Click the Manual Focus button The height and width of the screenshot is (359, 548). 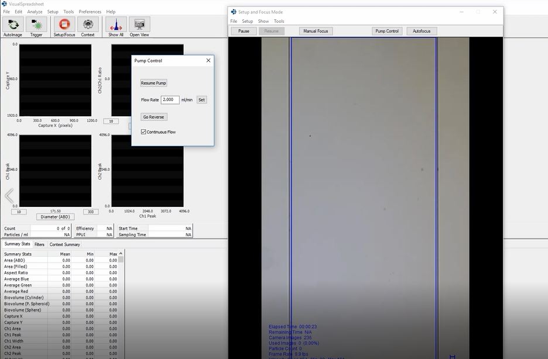[316, 31]
